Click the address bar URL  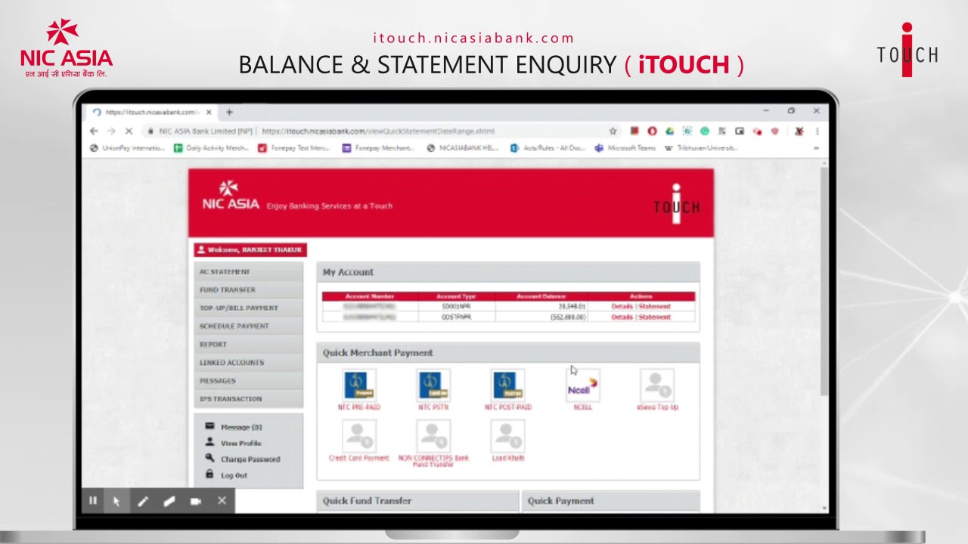[377, 131]
